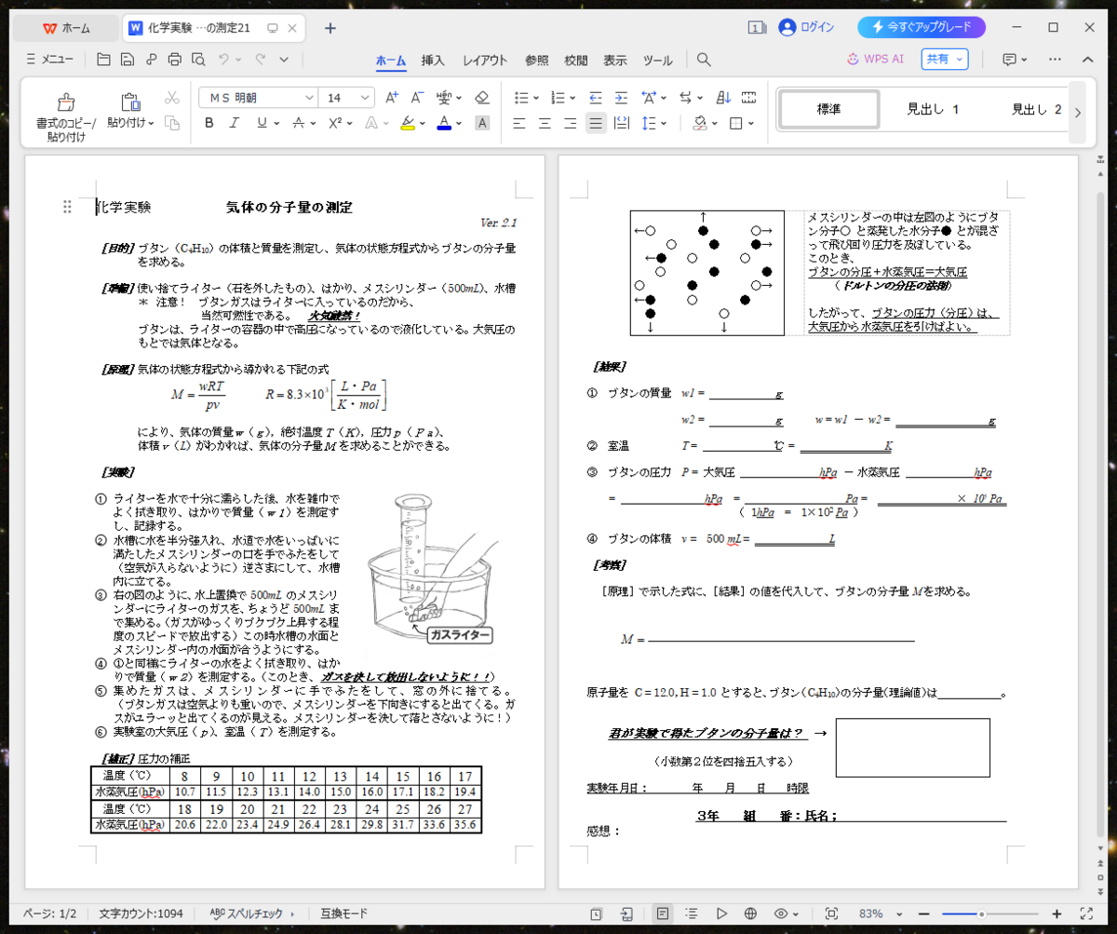
Task: Align text to the left
Action: point(519,123)
